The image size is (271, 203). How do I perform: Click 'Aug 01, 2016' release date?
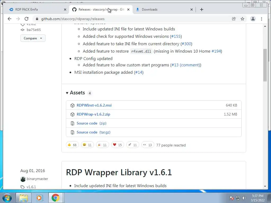33,171
